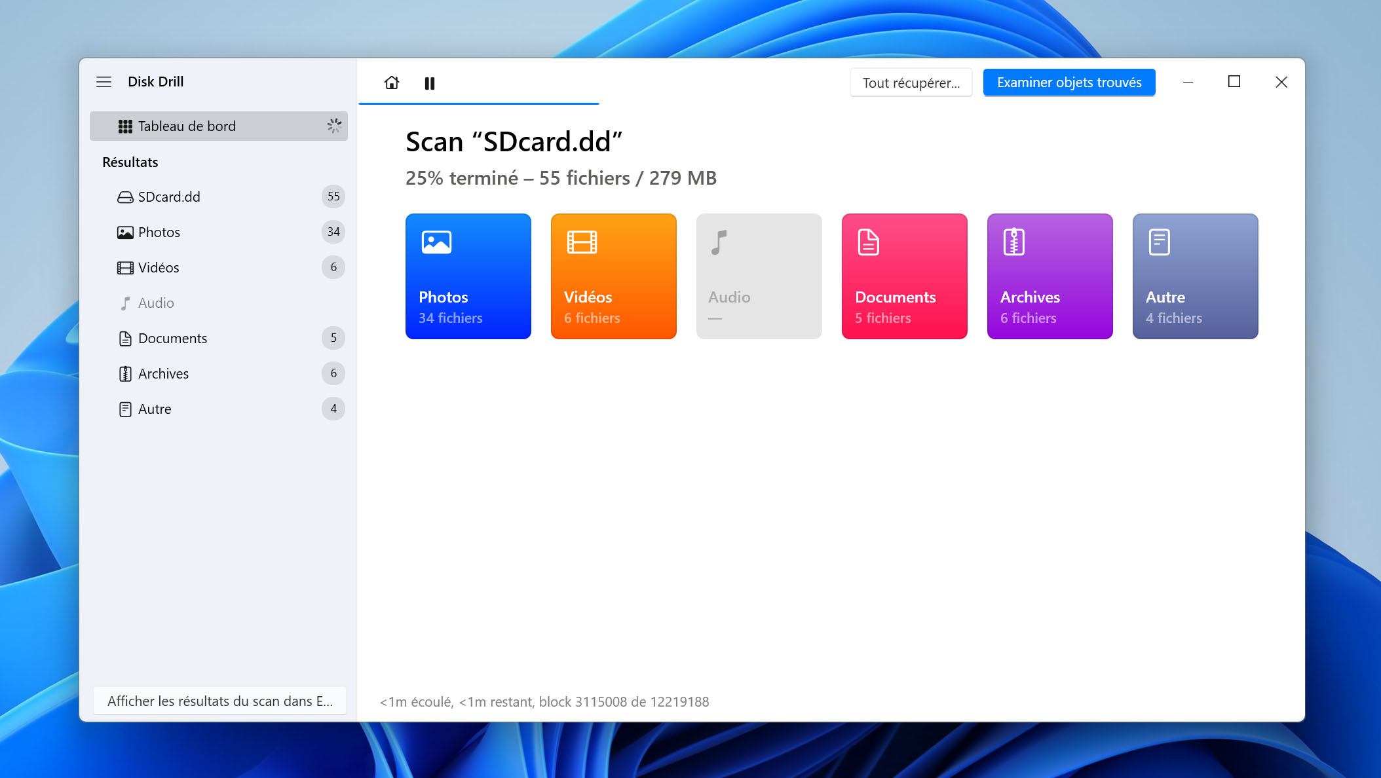Screen dimensions: 1381x778
Task: Click the file icon on Autre card
Action: coord(1160,242)
